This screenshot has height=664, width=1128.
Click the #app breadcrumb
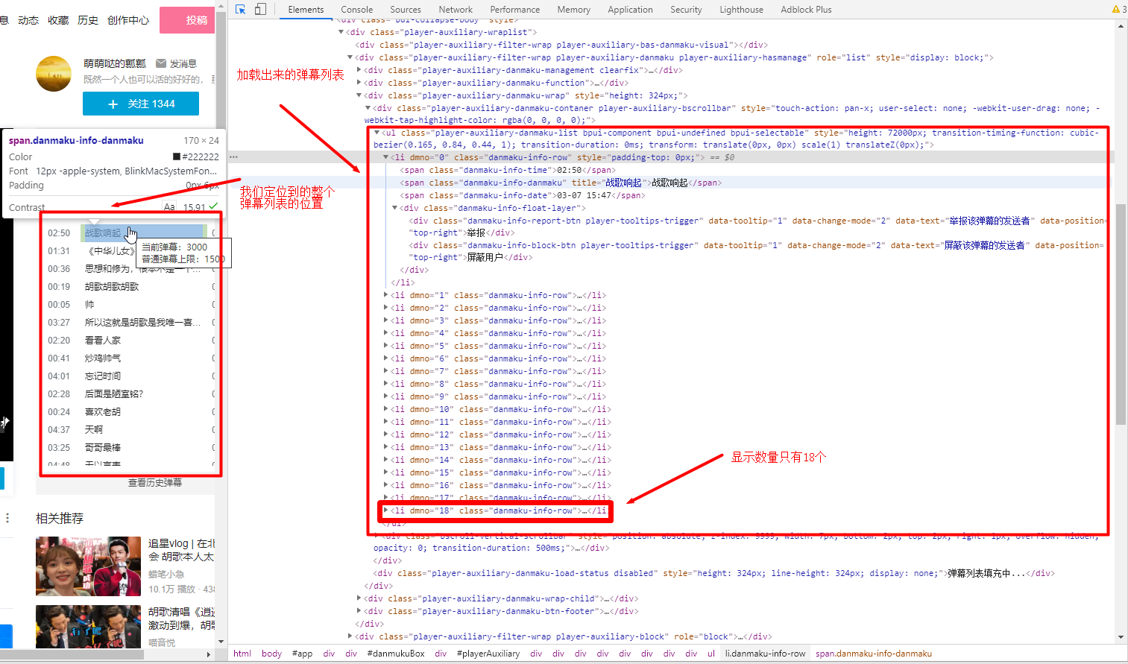pos(302,654)
